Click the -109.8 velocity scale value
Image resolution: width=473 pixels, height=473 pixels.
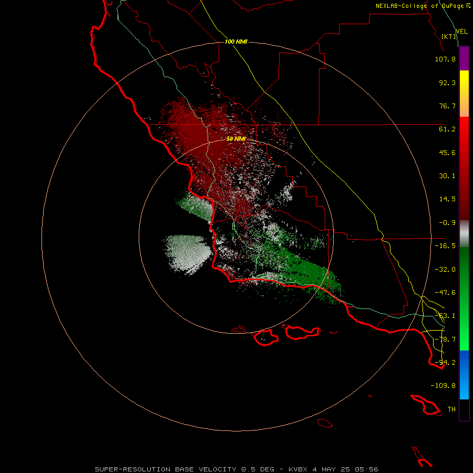443,386
